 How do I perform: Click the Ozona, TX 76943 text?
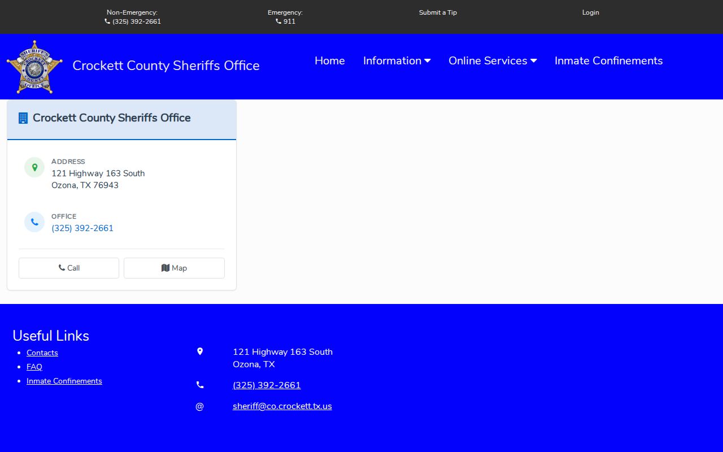pos(85,185)
